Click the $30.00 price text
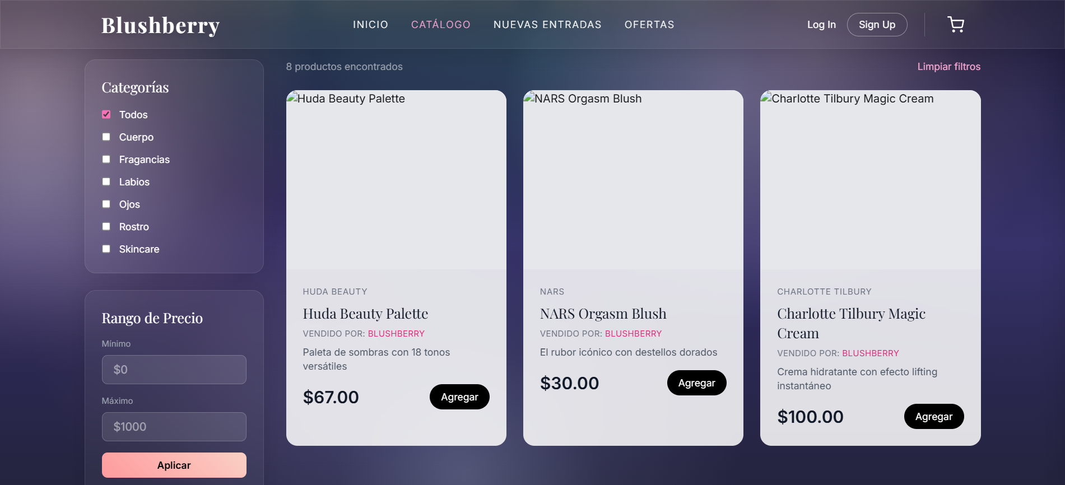1065x485 pixels. coord(569,383)
